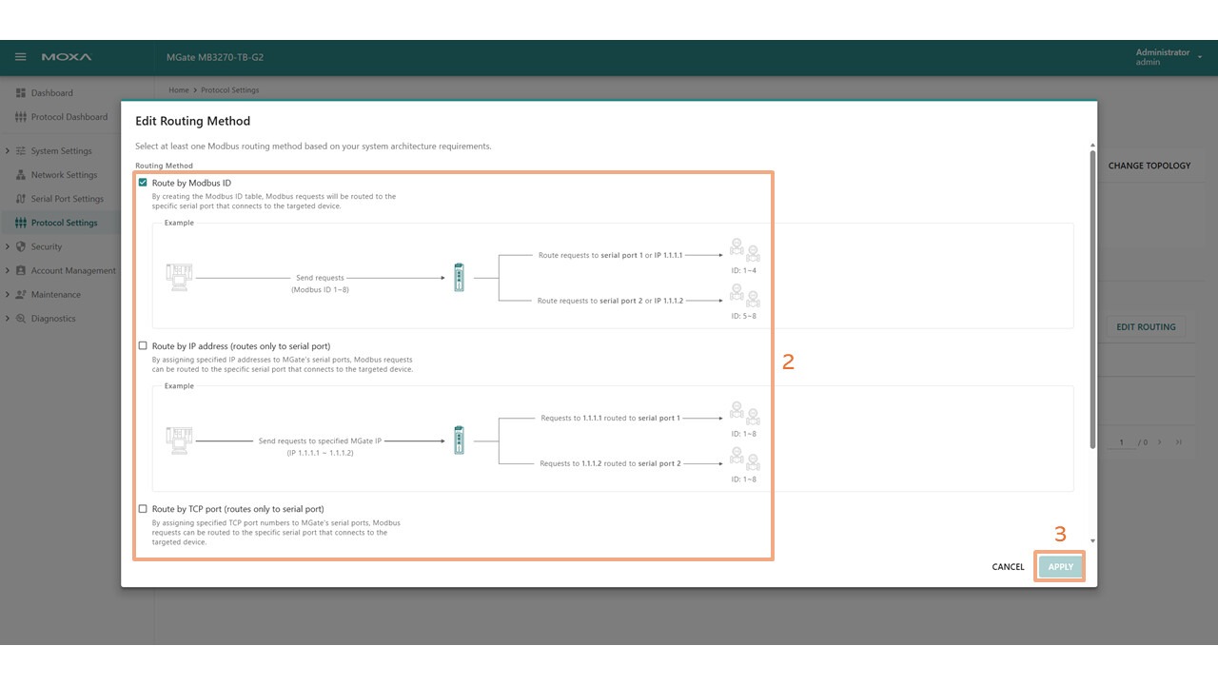
Task: Click the Maintenance sidebar icon
Action: click(21, 295)
